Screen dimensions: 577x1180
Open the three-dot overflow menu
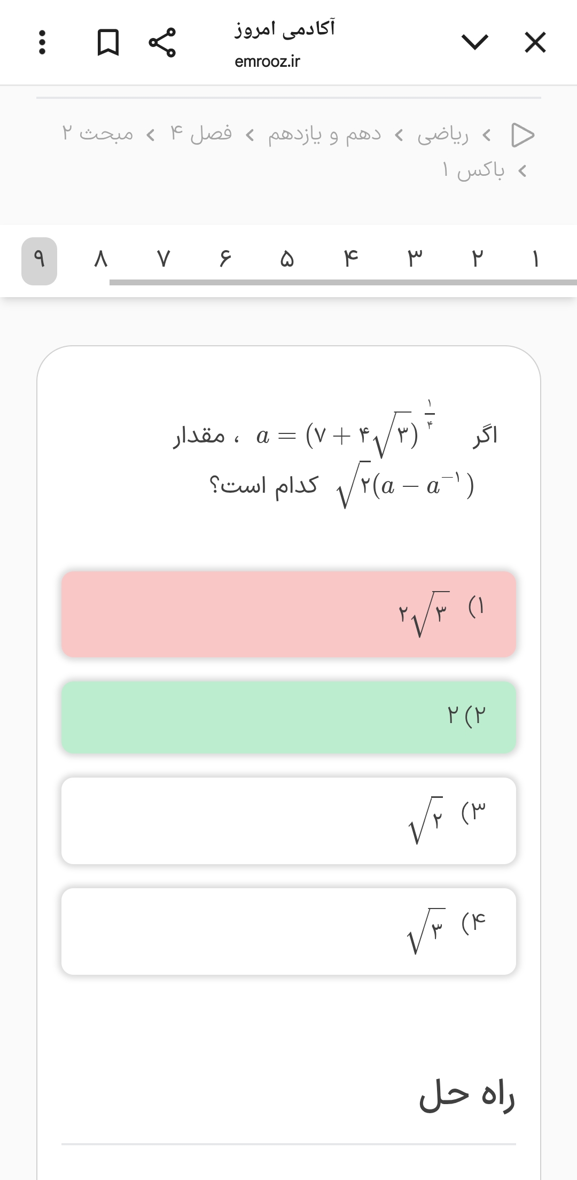pyautogui.click(x=42, y=42)
